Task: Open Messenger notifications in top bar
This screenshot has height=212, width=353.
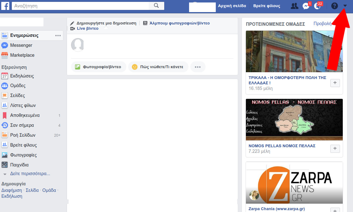Action: point(306,6)
